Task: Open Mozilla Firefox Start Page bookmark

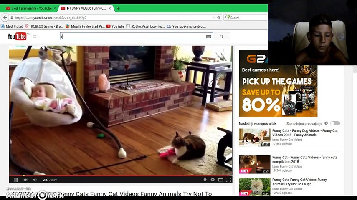Action: [x=85, y=26]
